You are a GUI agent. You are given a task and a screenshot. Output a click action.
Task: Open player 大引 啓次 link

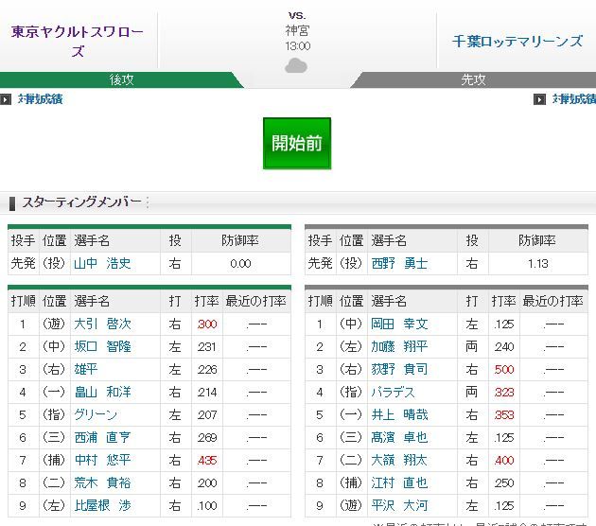tap(102, 324)
